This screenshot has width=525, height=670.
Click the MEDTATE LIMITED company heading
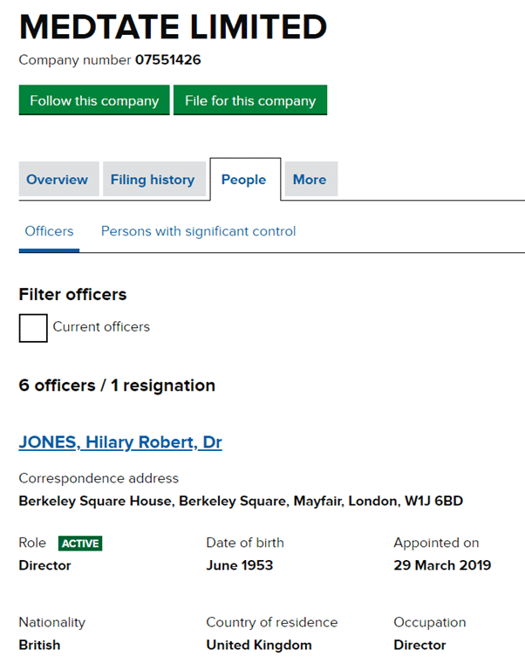pos(173,28)
